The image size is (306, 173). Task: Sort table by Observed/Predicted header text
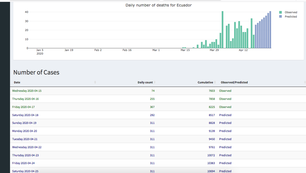coord(234,83)
